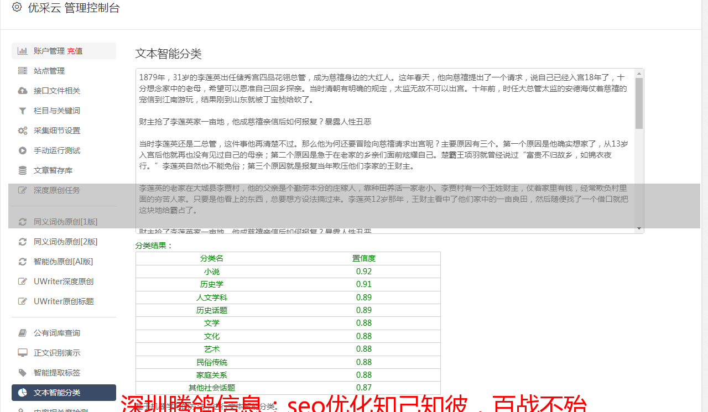Go to 接口文件相关 page
The height and width of the screenshot is (412, 708).
click(x=64, y=91)
